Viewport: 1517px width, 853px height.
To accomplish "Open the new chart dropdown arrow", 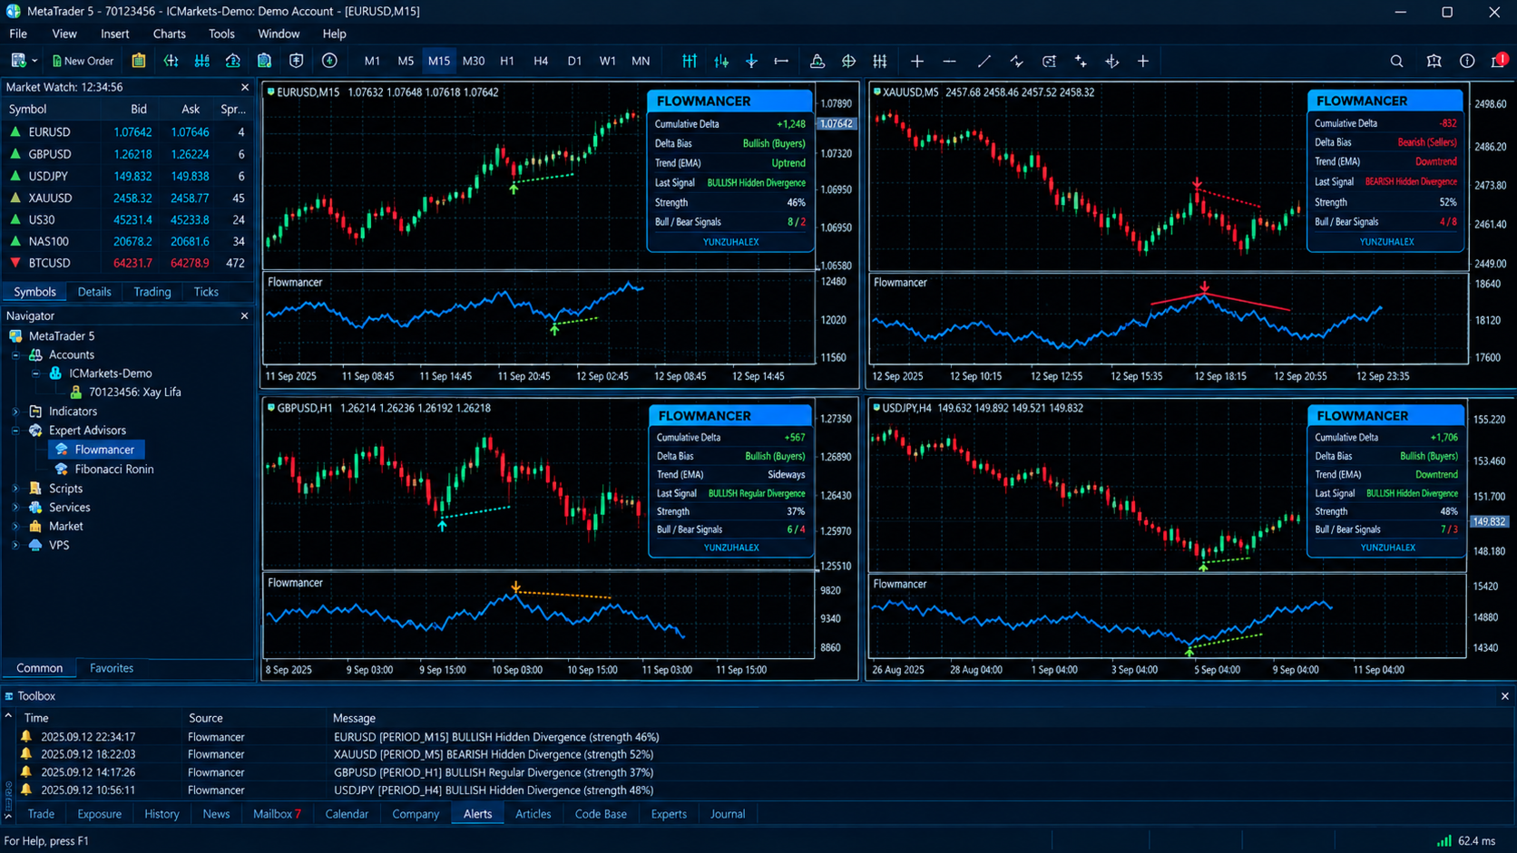I will click(34, 61).
